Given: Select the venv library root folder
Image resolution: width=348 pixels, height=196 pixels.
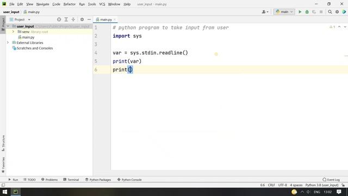Looking at the screenshot, I should tap(33, 32).
